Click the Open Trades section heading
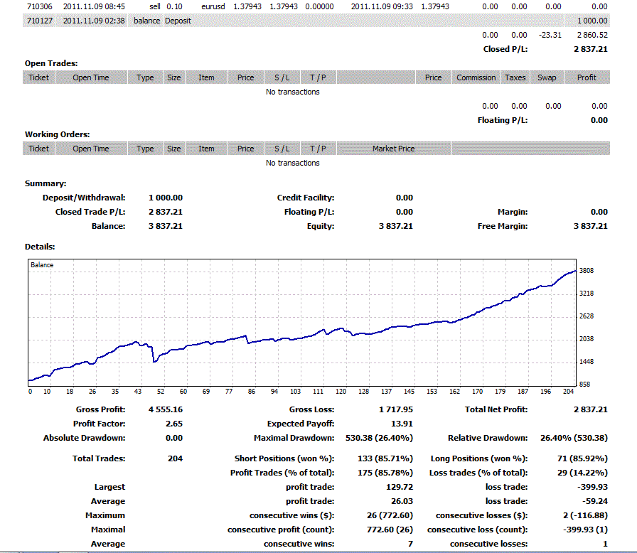 [x=51, y=63]
